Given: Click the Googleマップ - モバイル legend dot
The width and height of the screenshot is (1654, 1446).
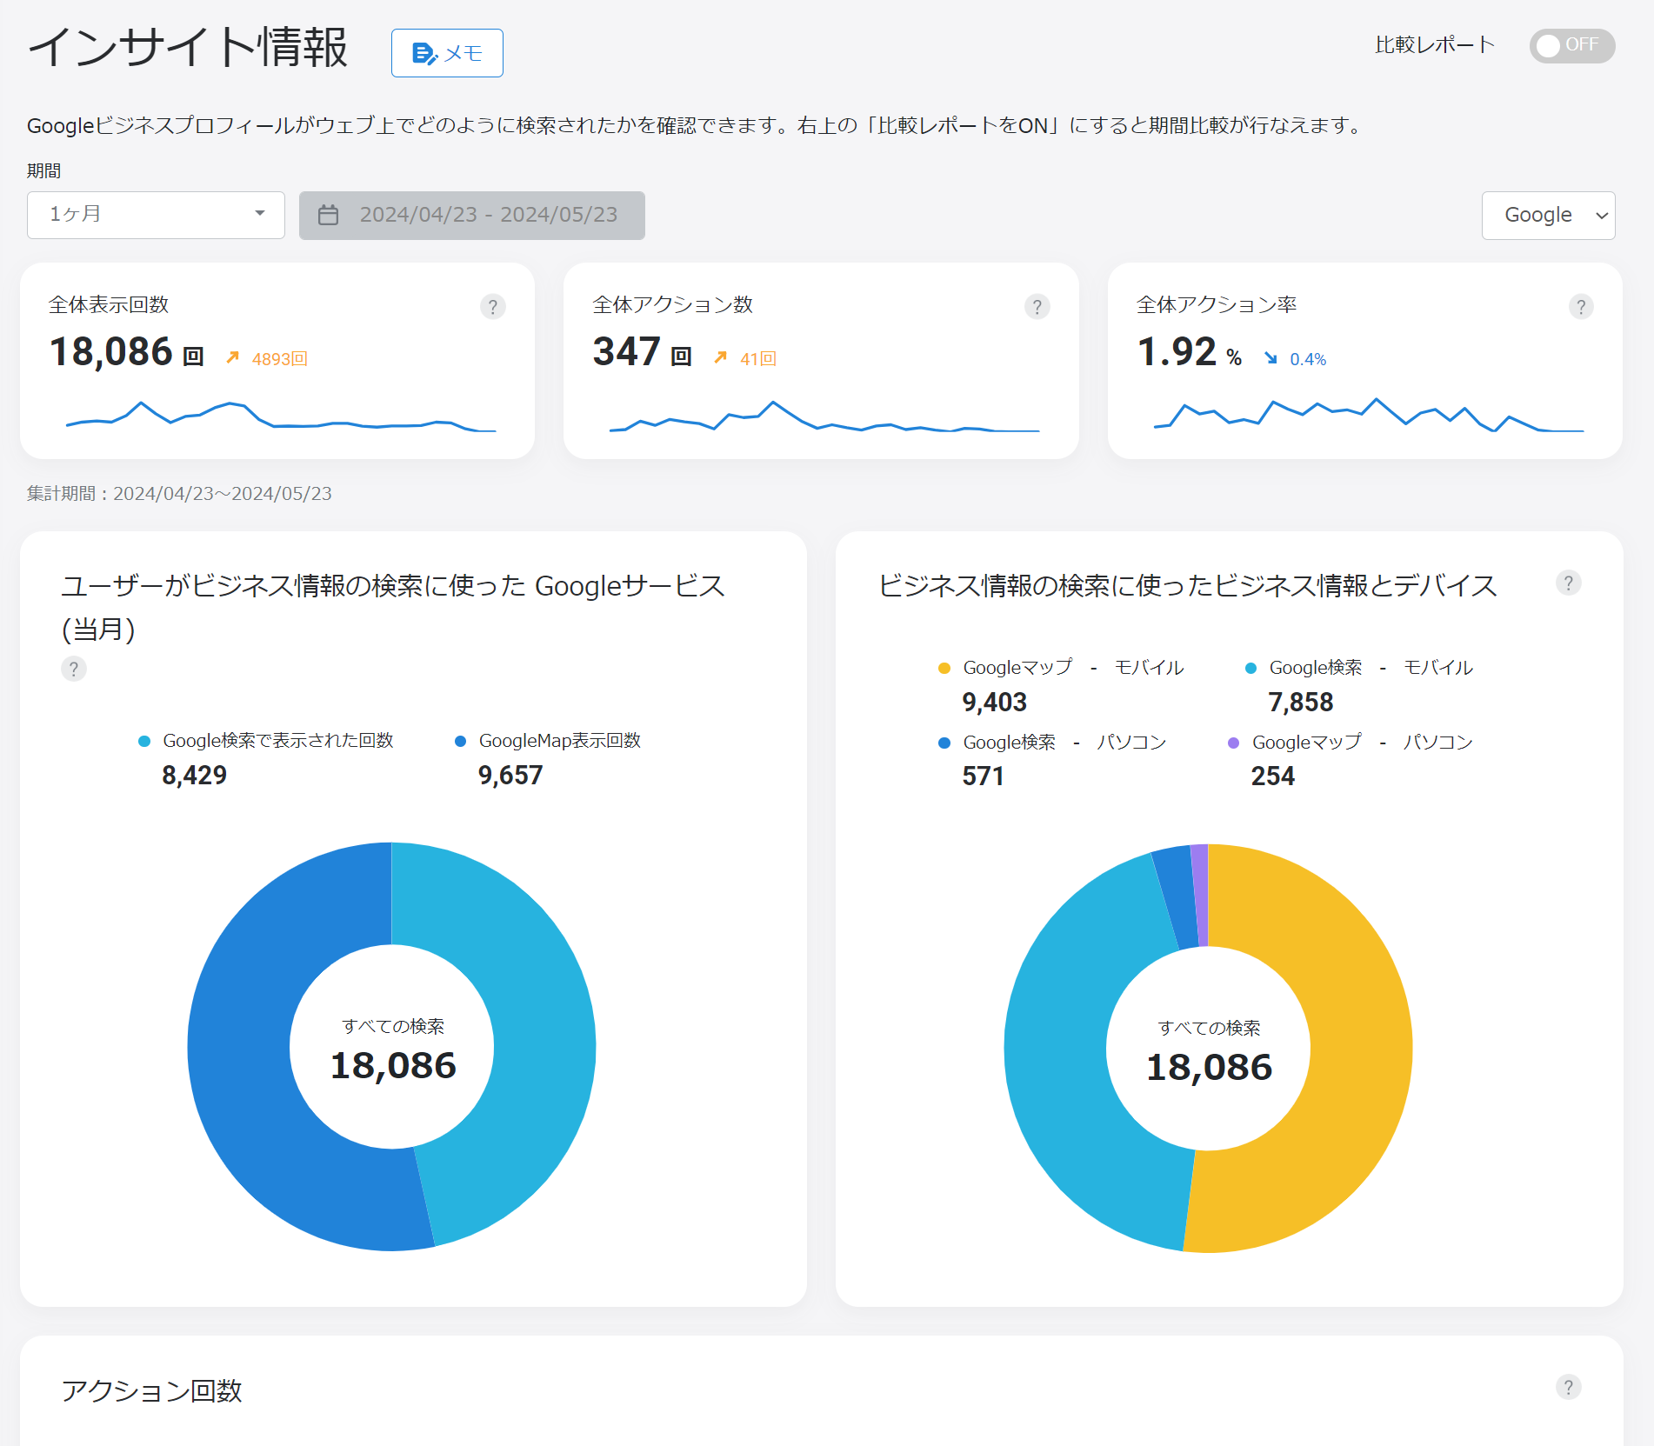Looking at the screenshot, I should click(944, 668).
